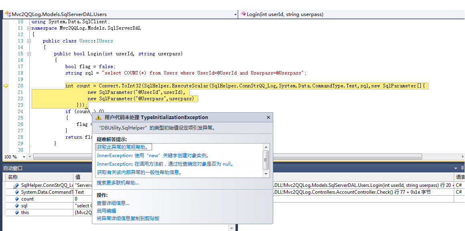This screenshot has height=231, width=465.
Task: Collapse the namespace block at line 11
Action: 29,28
